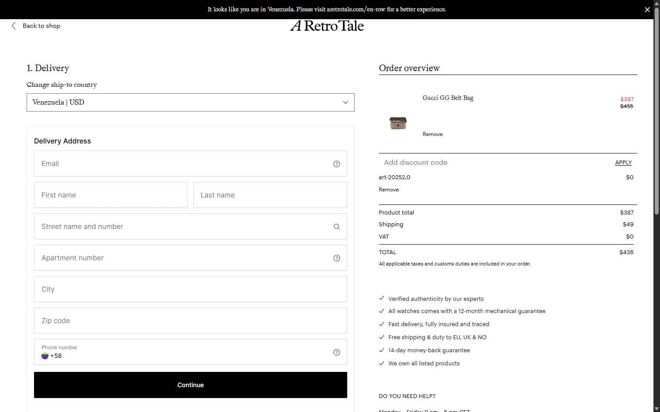Click the 'Order overview' heading
660x412 pixels.
[409, 68]
